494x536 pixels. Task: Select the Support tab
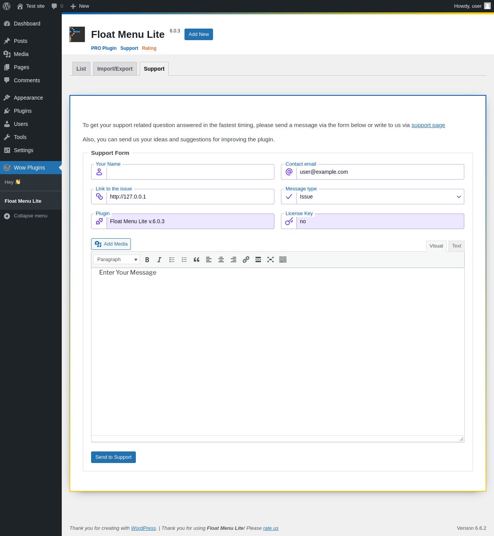click(x=154, y=69)
